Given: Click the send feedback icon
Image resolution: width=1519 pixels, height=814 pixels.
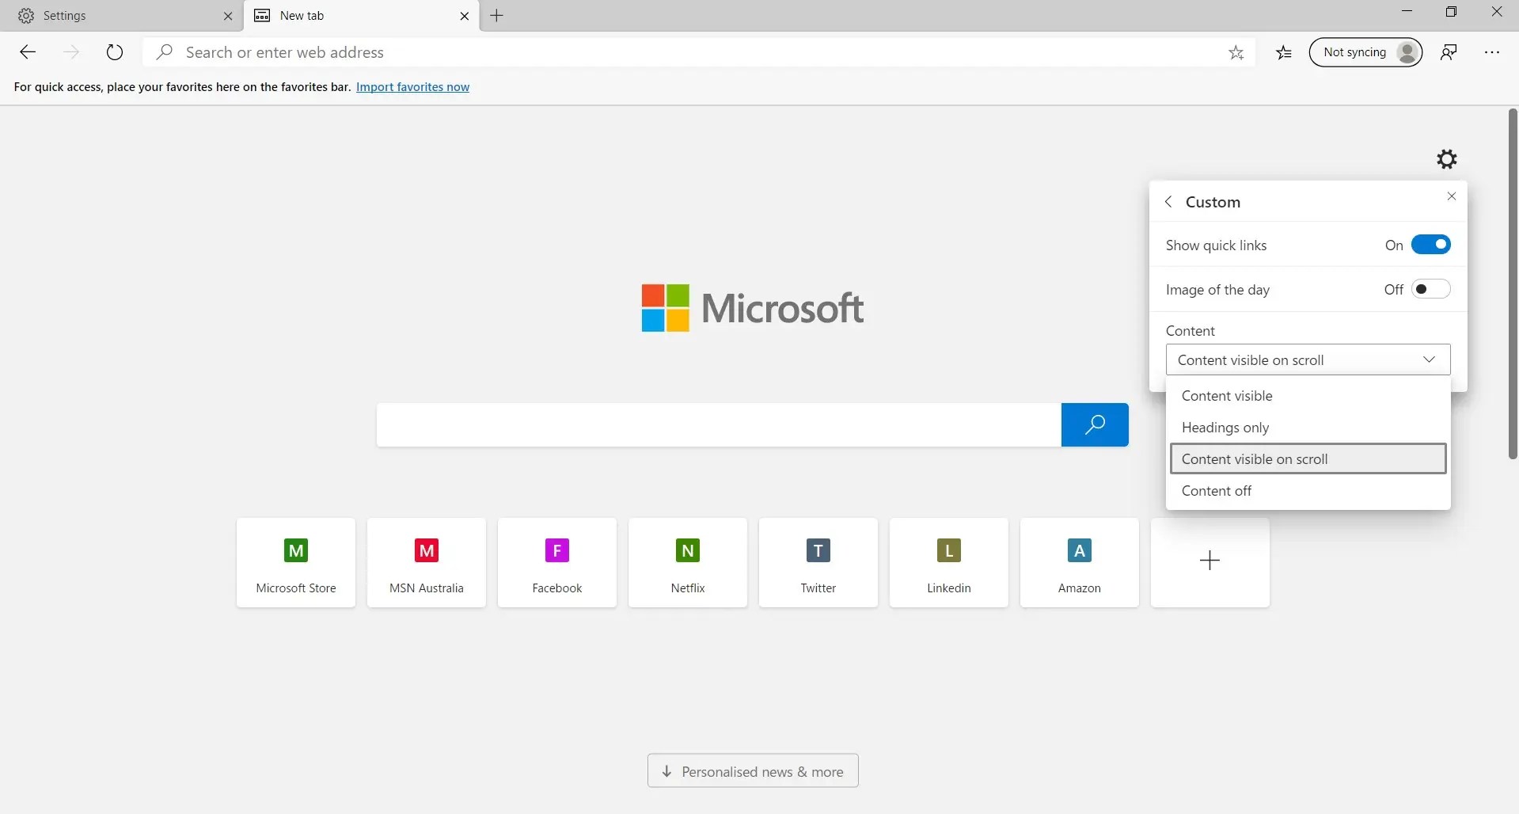Looking at the screenshot, I should tap(1449, 53).
